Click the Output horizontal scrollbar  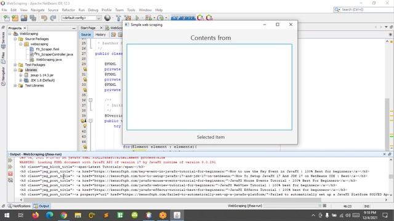(x=172, y=200)
